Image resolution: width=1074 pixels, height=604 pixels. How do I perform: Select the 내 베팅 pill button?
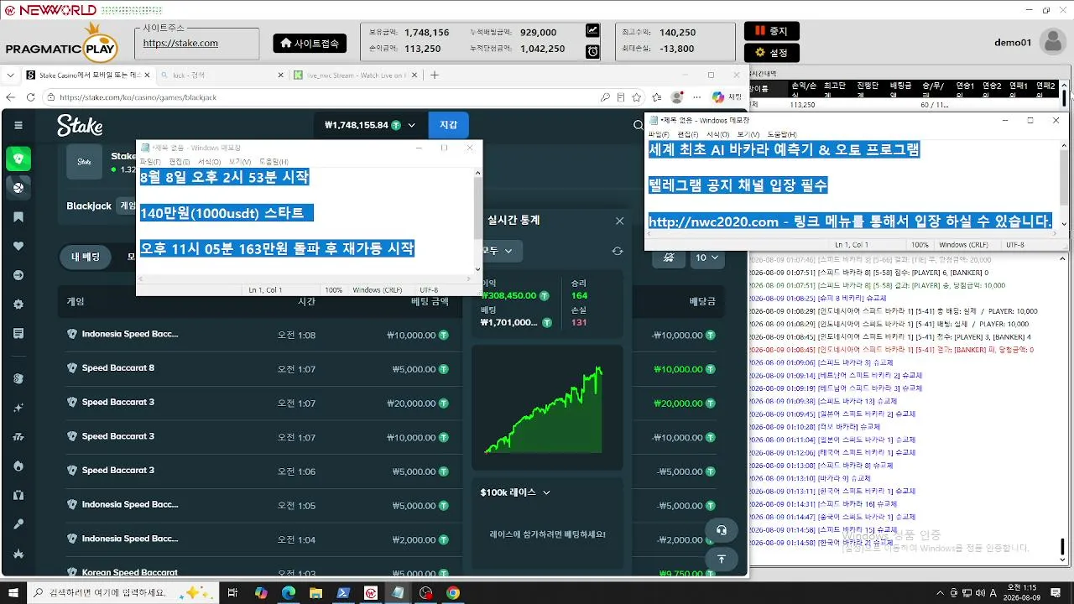86,258
